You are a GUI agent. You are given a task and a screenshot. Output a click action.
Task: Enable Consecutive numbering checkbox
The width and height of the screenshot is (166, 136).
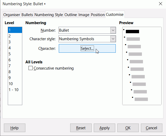(x=31, y=68)
